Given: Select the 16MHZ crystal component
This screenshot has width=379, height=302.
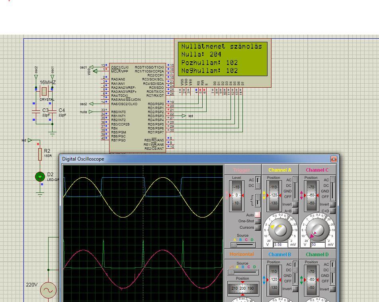Looking at the screenshot, I should coord(44,91).
